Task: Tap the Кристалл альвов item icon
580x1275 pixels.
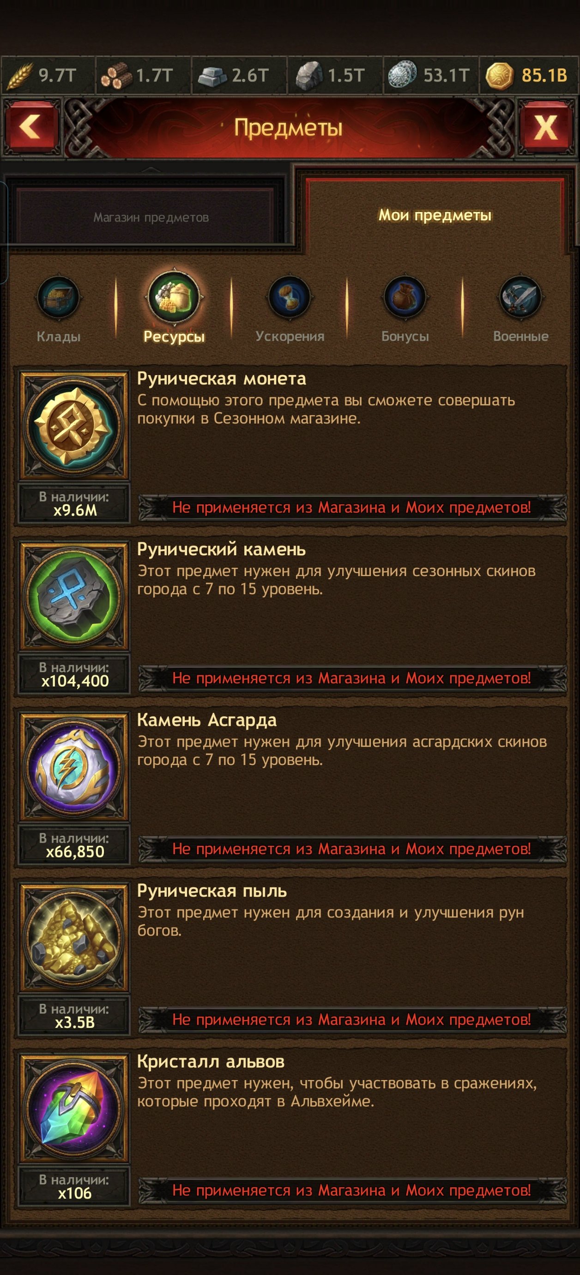Action: pos(74,1110)
